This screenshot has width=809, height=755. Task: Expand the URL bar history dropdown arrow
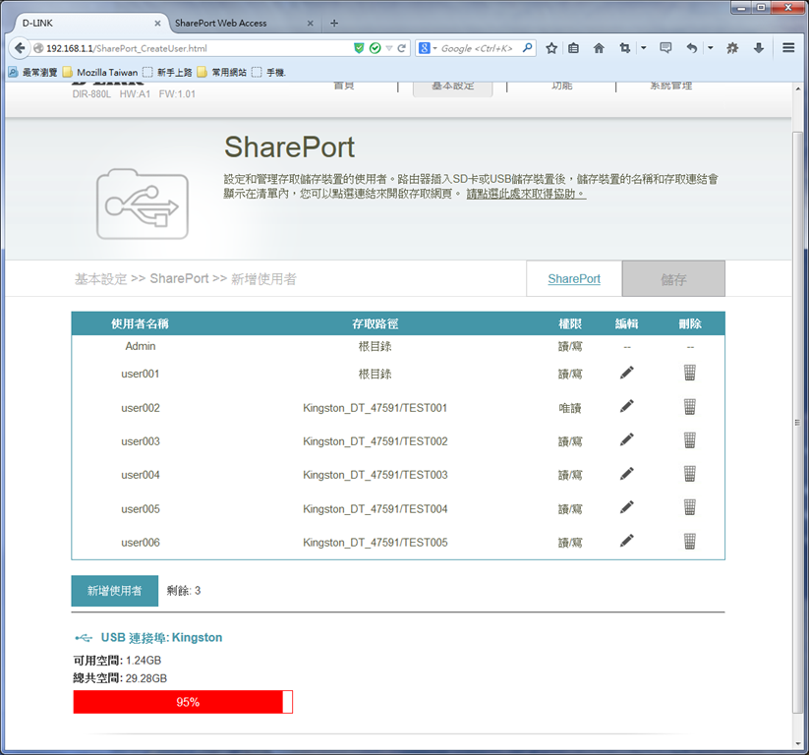click(389, 48)
